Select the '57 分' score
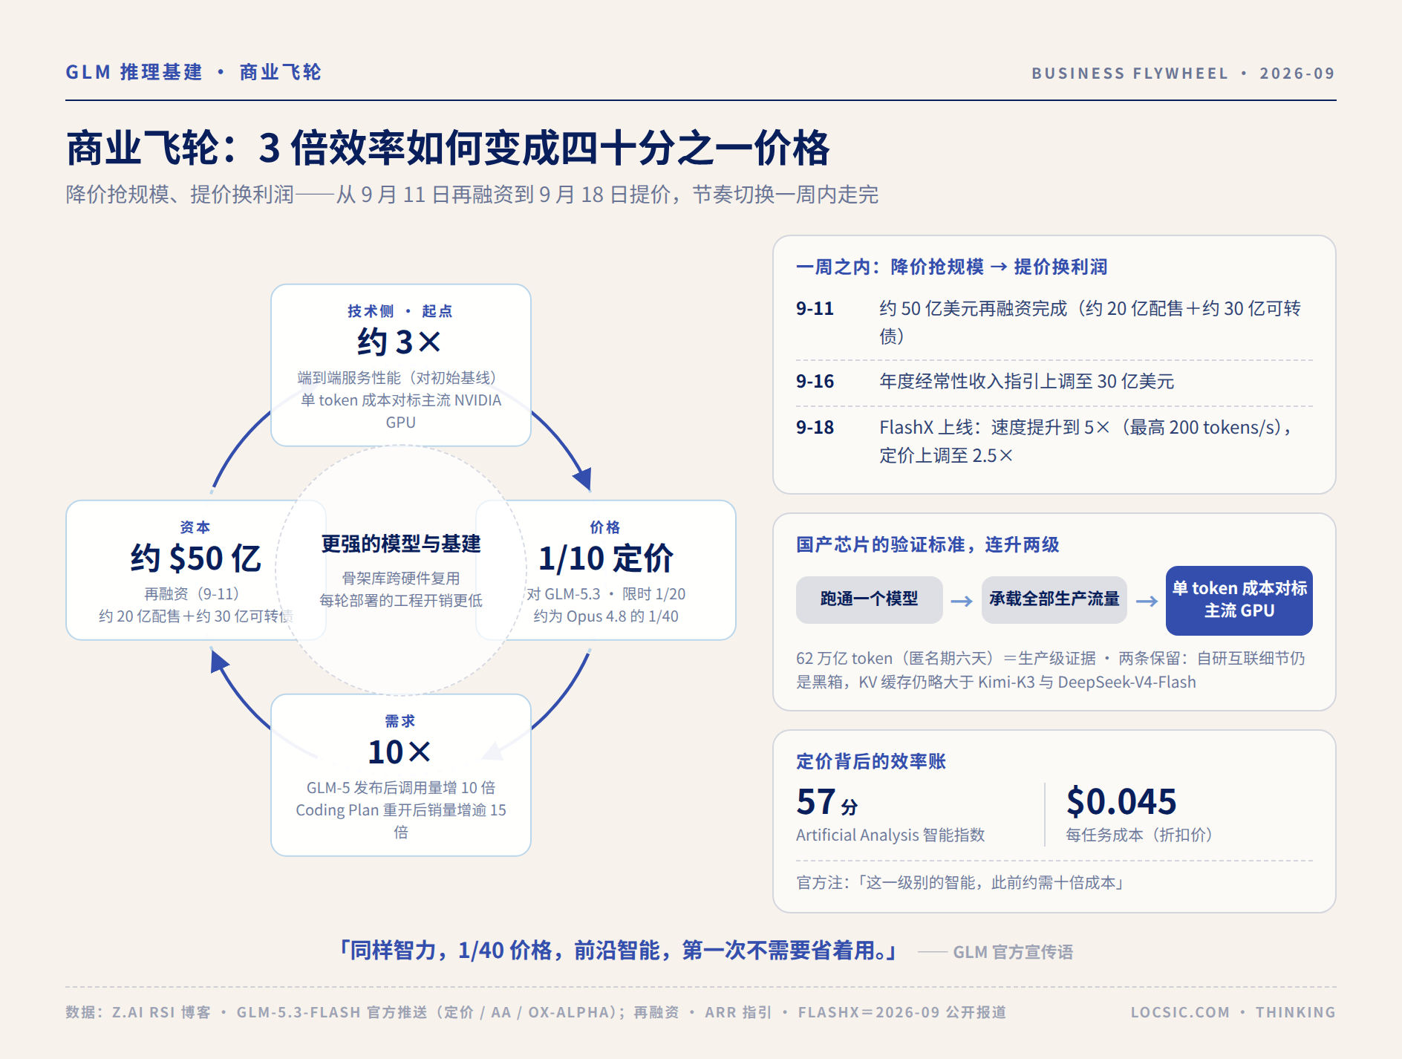Image resolution: width=1402 pixels, height=1059 pixels. click(x=826, y=802)
